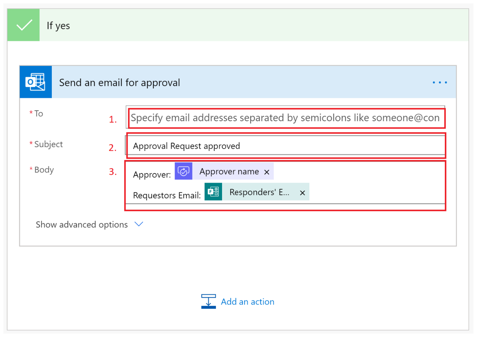This screenshot has height=337, width=479.
Task: Click the Approver: text in the body
Action: click(x=152, y=174)
